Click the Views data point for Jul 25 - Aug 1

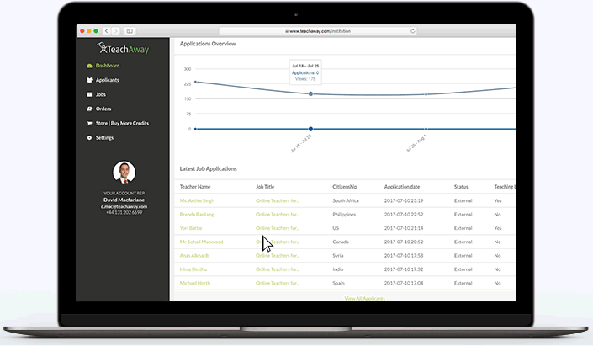(426, 94)
